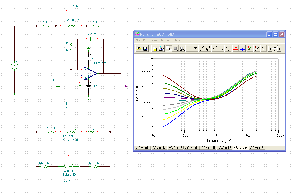
Task: Switch to the AC Ampli8 tab
Action: 257,148
